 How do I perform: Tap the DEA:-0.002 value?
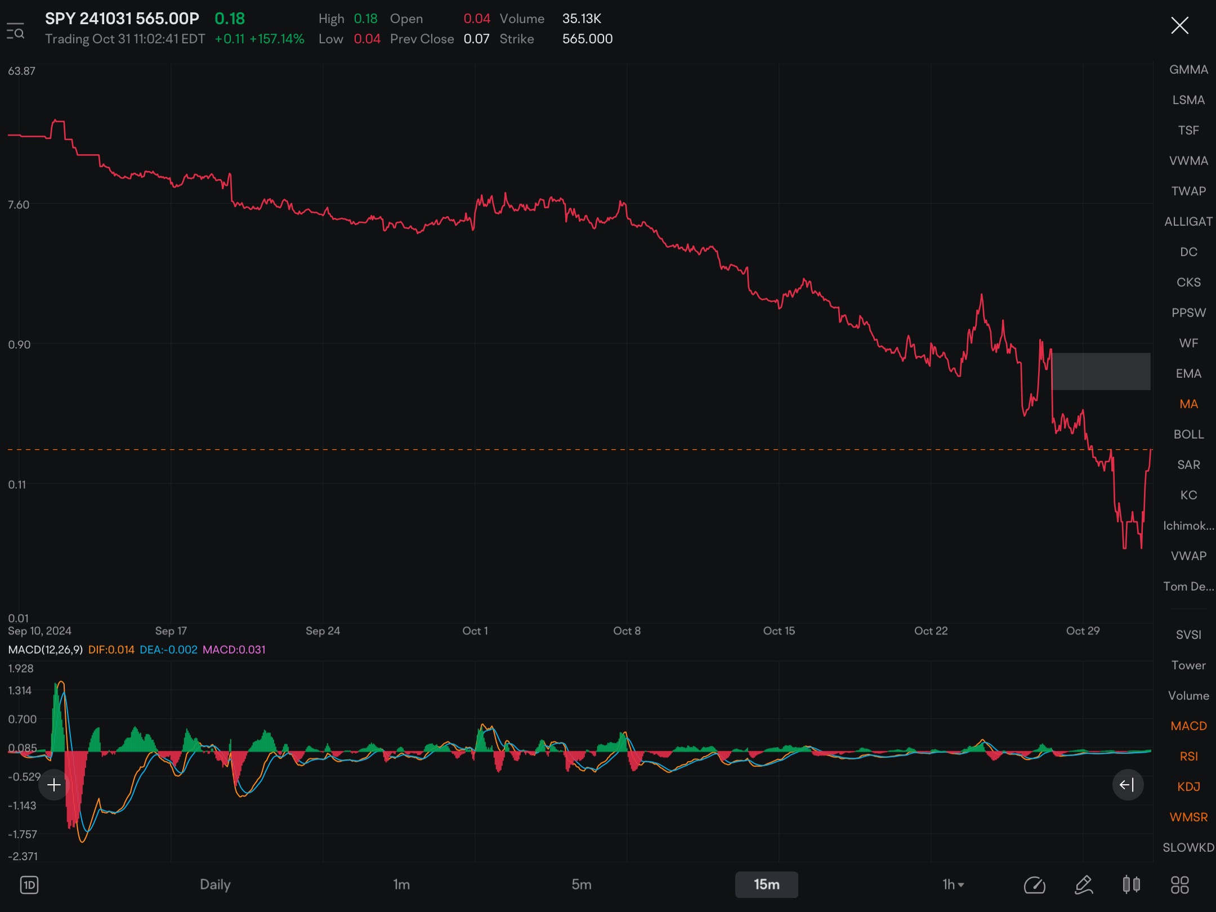(x=168, y=650)
